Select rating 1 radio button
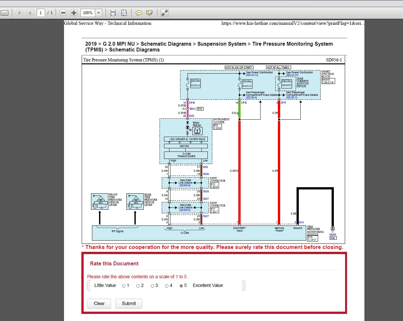This screenshot has width=403, height=321. (x=124, y=286)
